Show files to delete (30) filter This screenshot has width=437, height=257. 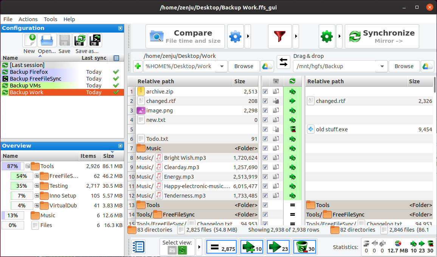305,247
